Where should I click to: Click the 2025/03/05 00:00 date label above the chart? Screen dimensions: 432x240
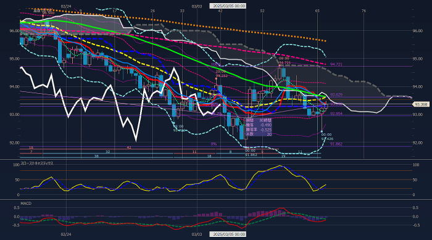(x=228, y=6)
